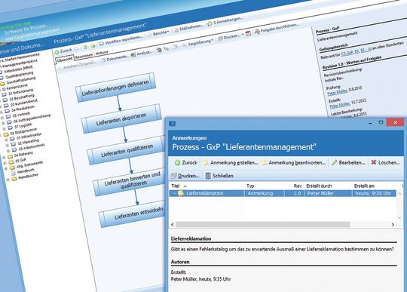Expand the 02 Marketing tree node
Image resolution: width=407 pixels, height=292 pixels.
8,145
